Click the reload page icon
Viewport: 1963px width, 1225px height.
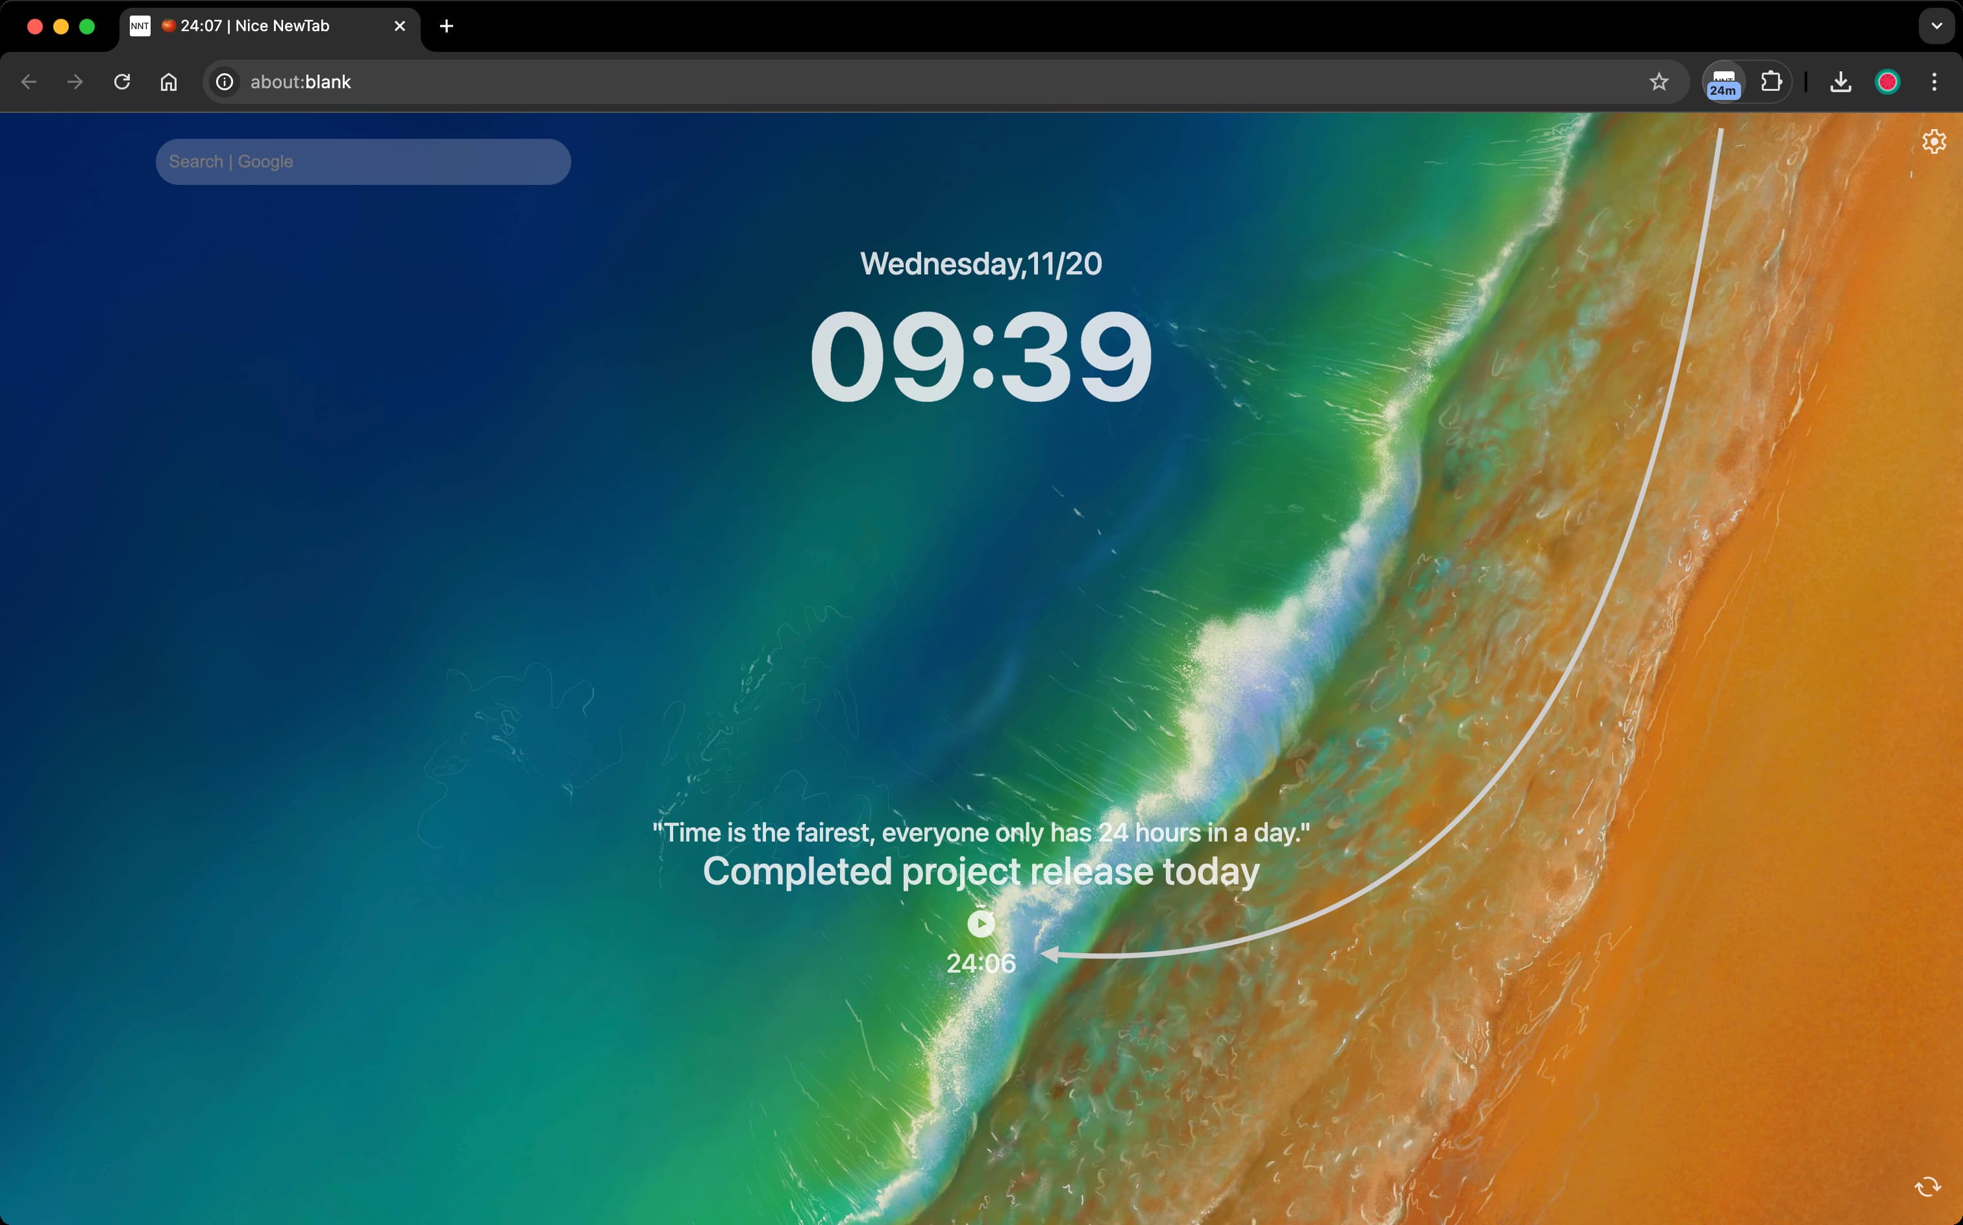[121, 80]
